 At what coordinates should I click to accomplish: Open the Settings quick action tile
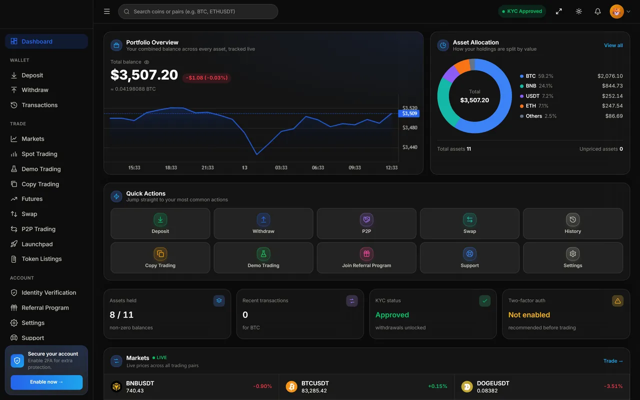point(573,258)
